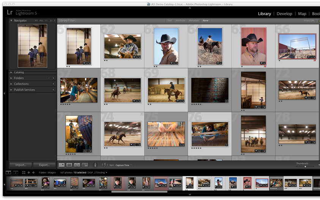Click the Export button
320x200 pixels.
tap(44, 165)
